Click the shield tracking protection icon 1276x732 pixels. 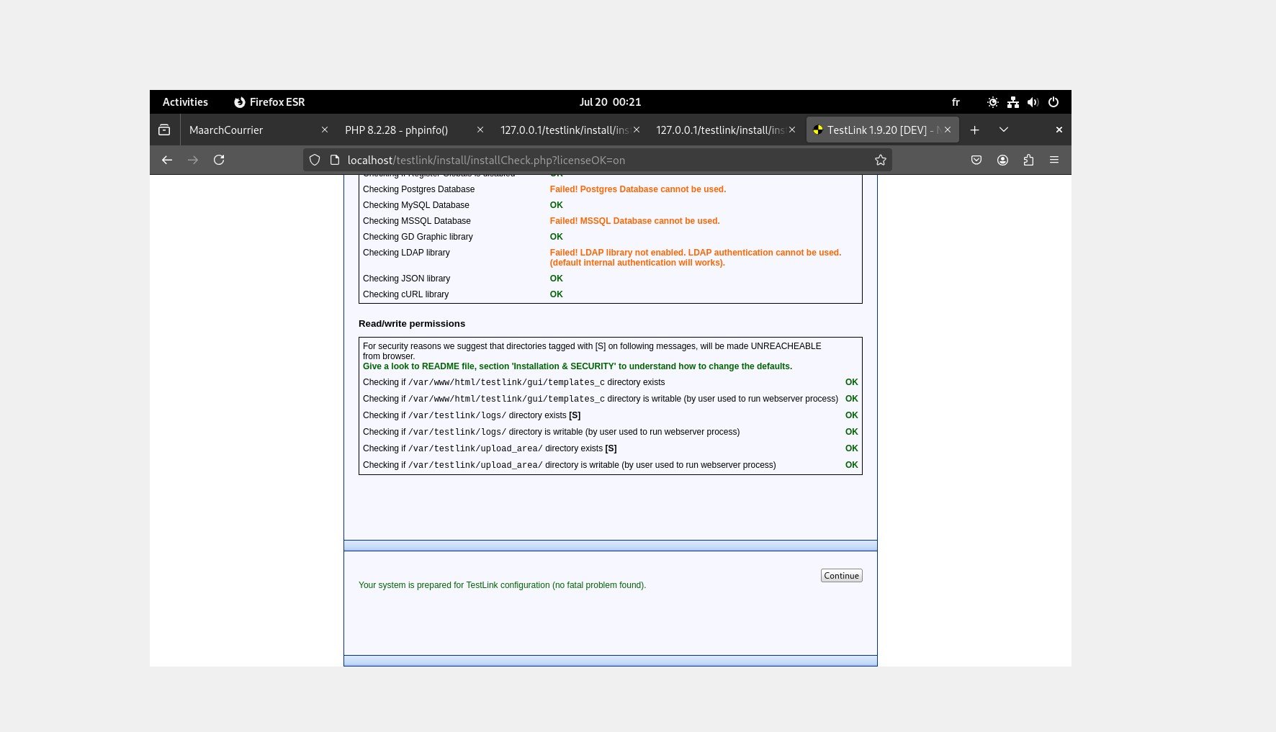315,160
